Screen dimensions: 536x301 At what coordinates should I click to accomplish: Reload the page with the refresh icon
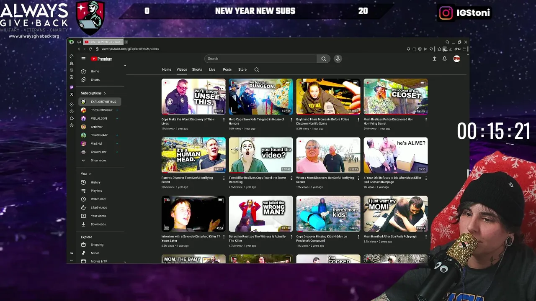tap(90, 49)
